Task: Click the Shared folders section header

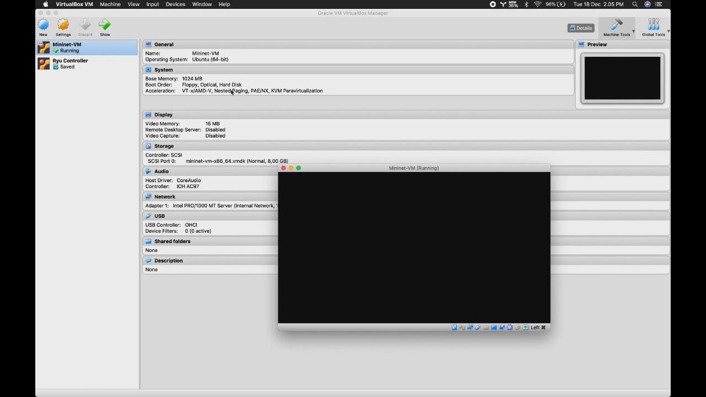Action: coord(210,241)
